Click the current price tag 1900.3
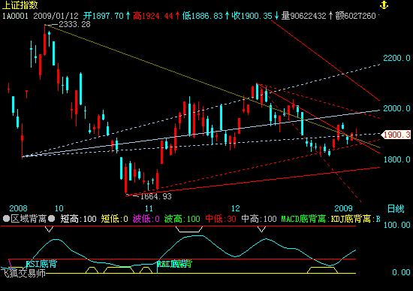Viewport: 413px width, 291px height. (x=396, y=135)
